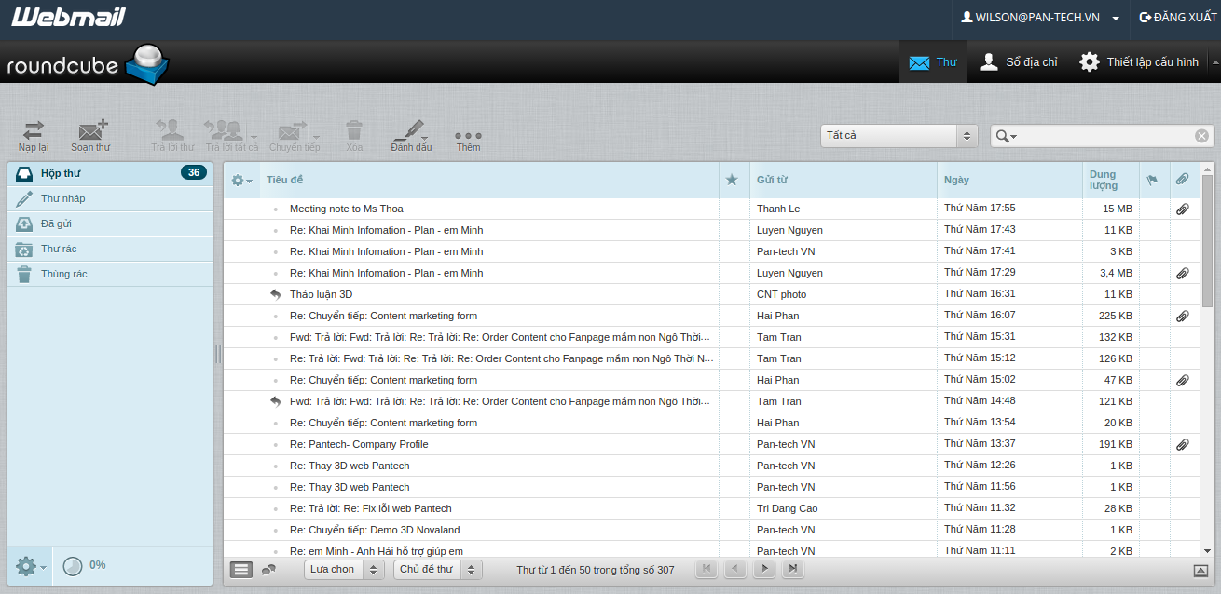Compose new mail with Soạn thư
Viewport: 1221px width, 594px height.
click(x=90, y=130)
